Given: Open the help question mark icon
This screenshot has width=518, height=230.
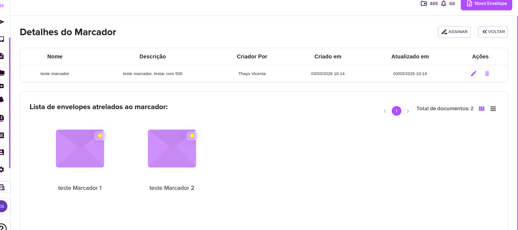Looking at the screenshot, I should coord(2,227).
